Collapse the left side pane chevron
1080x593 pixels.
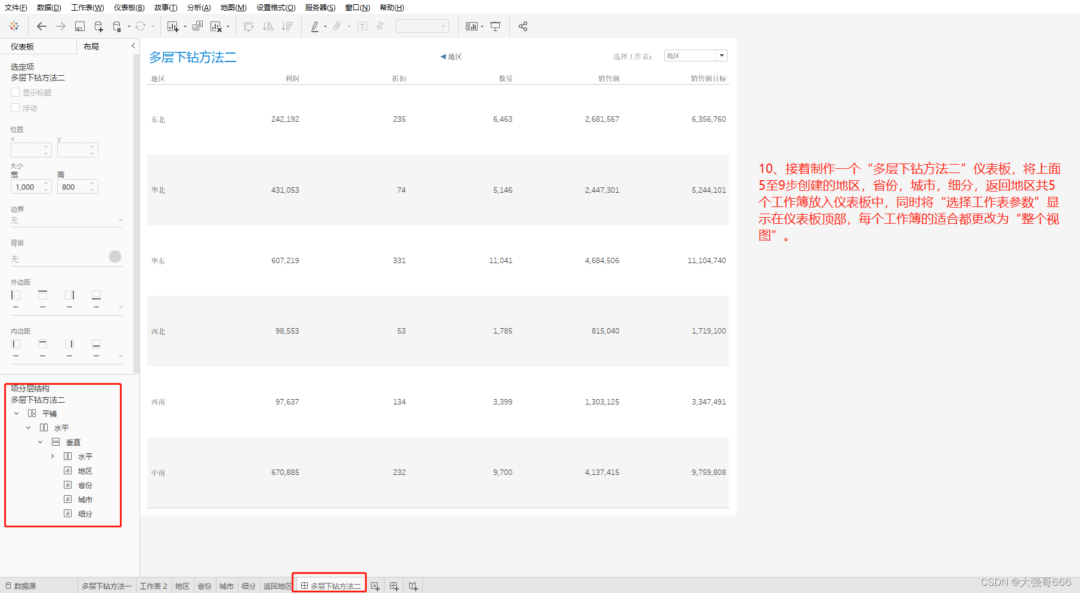[133, 45]
